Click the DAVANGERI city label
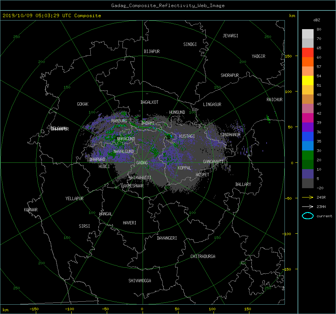This screenshot has height=314, width=336. (x=167, y=238)
